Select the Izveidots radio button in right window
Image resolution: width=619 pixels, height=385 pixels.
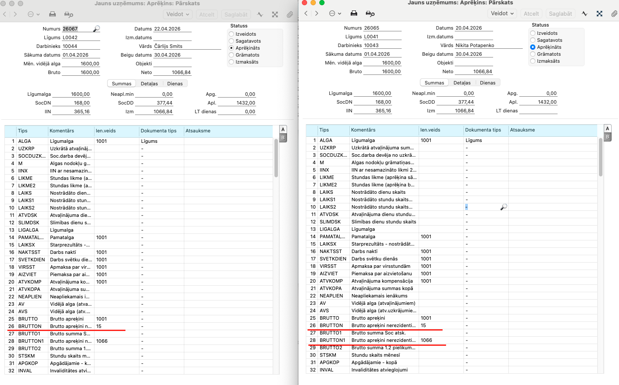[533, 33]
